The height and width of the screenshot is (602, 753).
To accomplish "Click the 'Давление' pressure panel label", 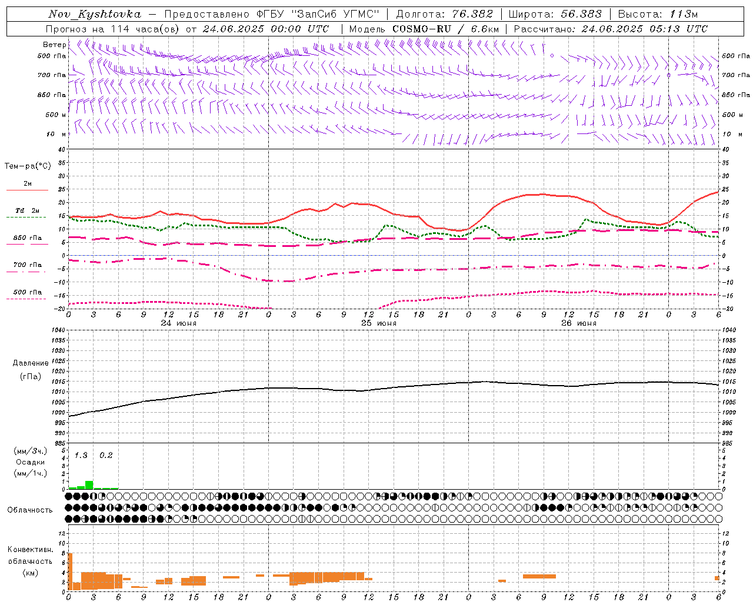I will pyautogui.click(x=31, y=363).
